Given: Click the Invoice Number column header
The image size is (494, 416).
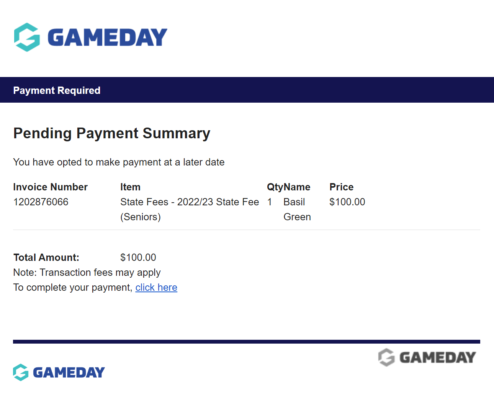Looking at the screenshot, I should click(50, 187).
